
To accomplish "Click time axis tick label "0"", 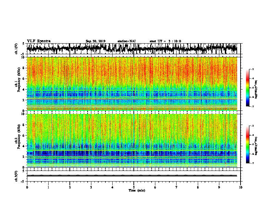I will click(x=27, y=187).
